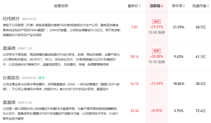The image size is (211, 123).
Task: Click the 涨跌幅 column header label
Action: click(155, 6)
